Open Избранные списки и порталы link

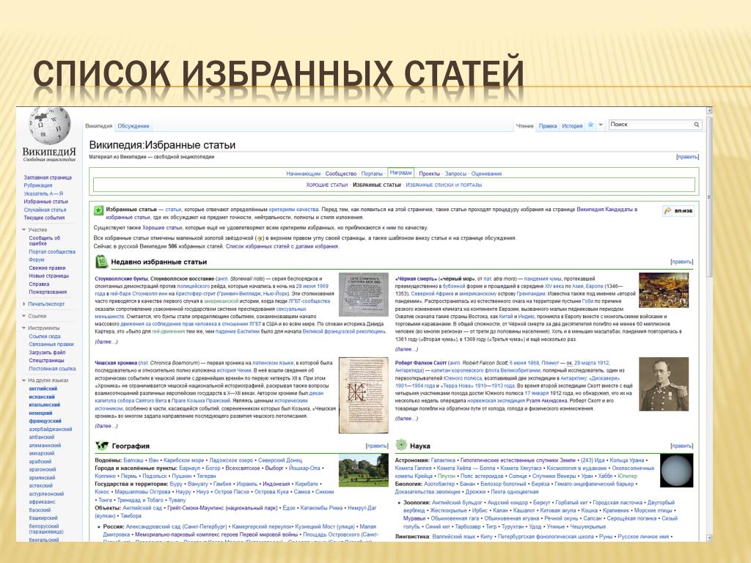[444, 185]
